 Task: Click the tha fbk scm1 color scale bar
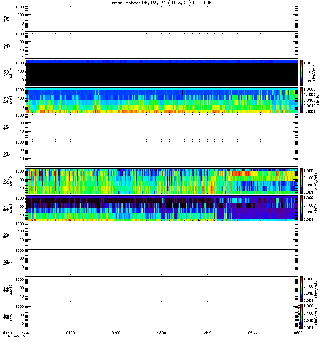click(301, 100)
